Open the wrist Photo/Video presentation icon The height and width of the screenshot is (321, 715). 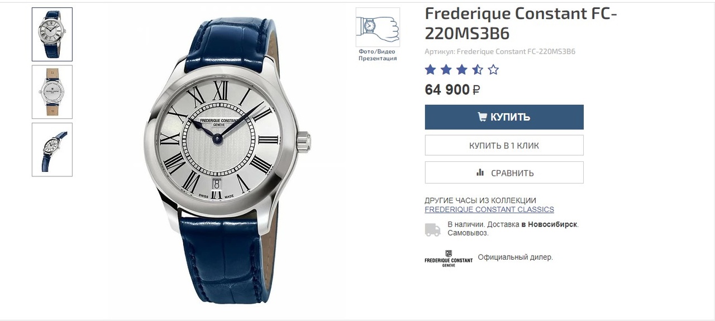pos(378,27)
